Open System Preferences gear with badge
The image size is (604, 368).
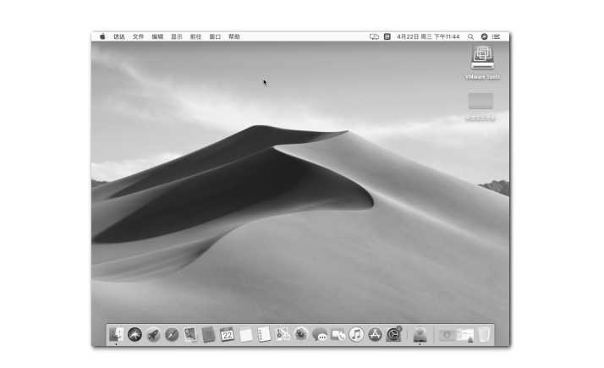[393, 334]
